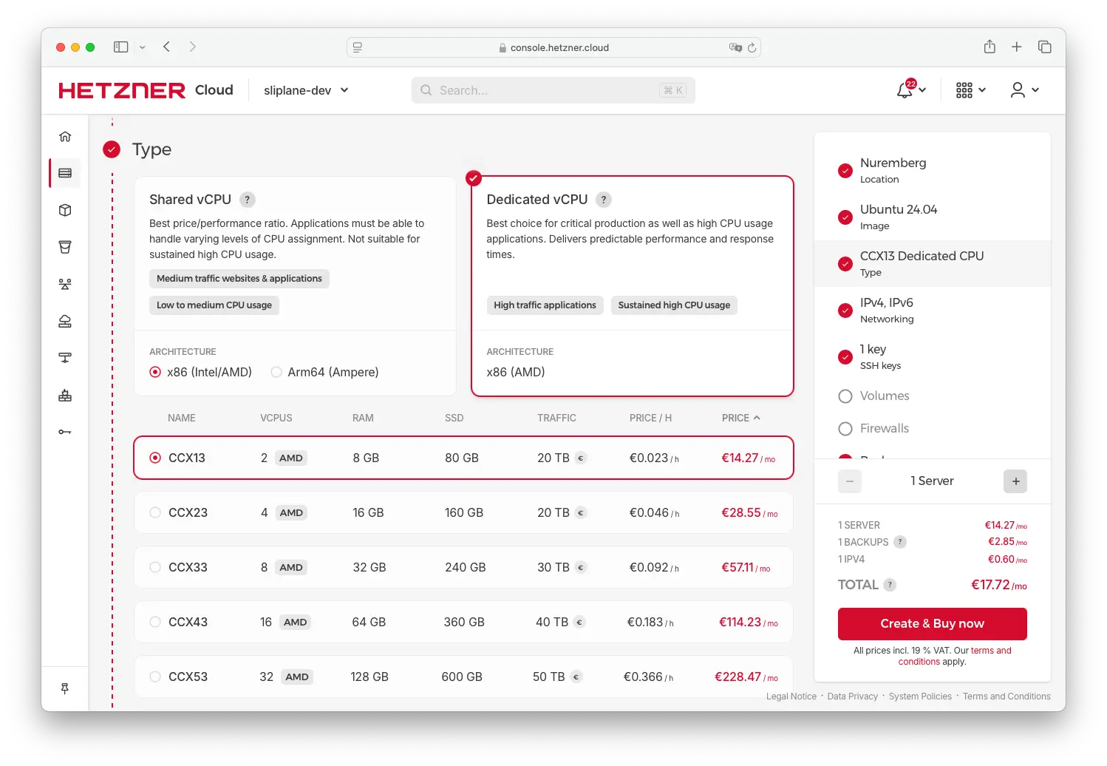
Task: Click Create & Buy now button
Action: point(932,623)
